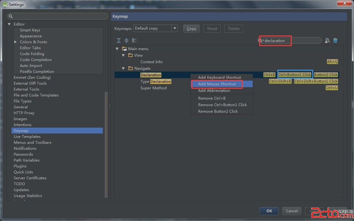Click the Find Actions by Shortcut icon
The width and height of the screenshot is (354, 221).
pos(327,40)
